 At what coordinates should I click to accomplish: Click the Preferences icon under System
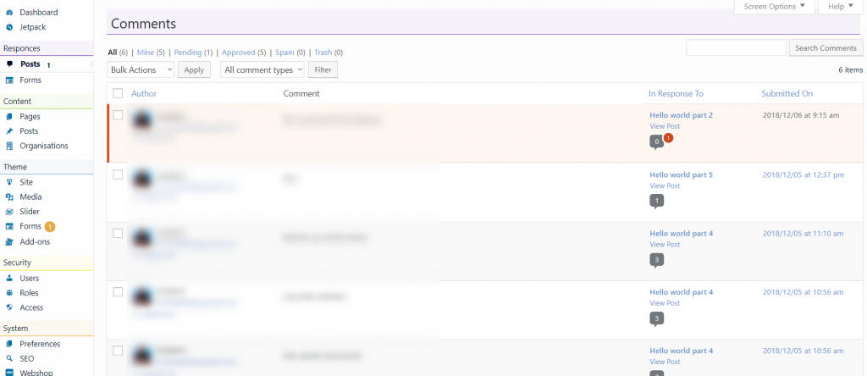9,344
